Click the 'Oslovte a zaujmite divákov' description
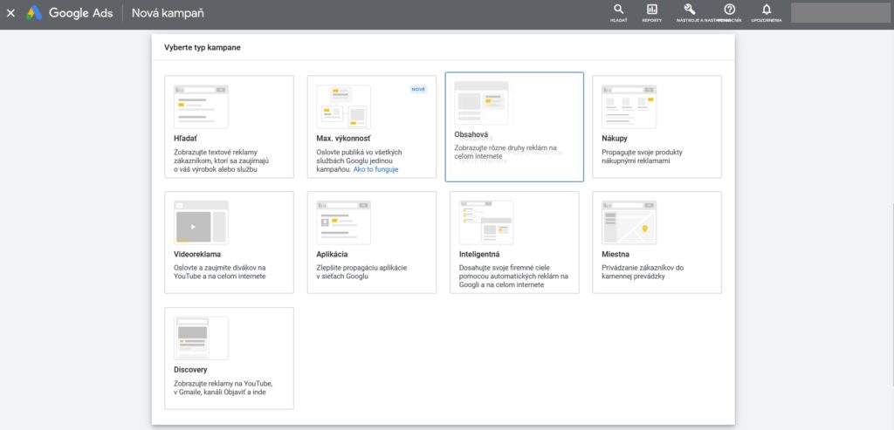The height and width of the screenshot is (430, 894). point(220,271)
